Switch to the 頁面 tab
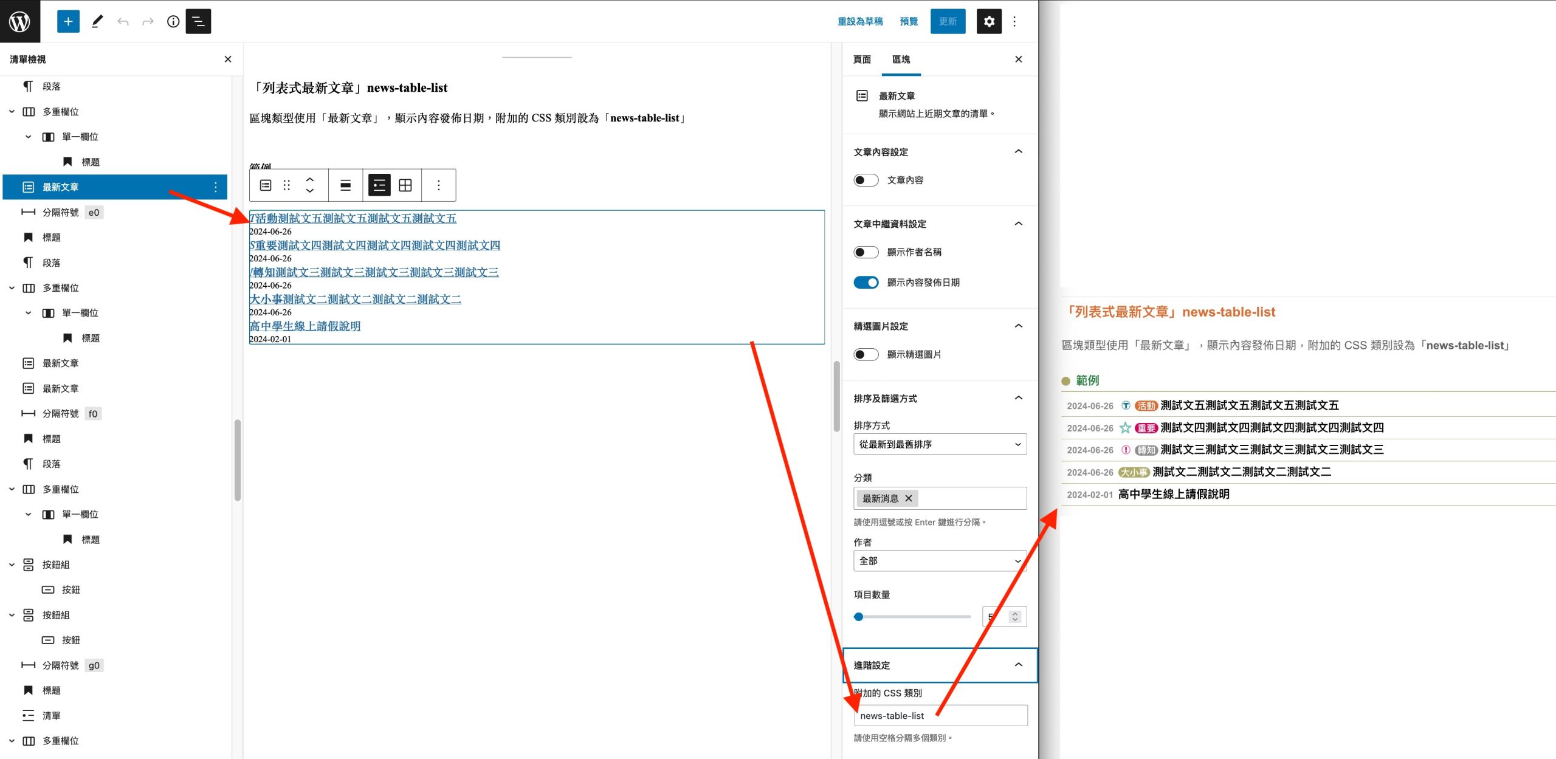This screenshot has height=759, width=1556. [x=862, y=59]
